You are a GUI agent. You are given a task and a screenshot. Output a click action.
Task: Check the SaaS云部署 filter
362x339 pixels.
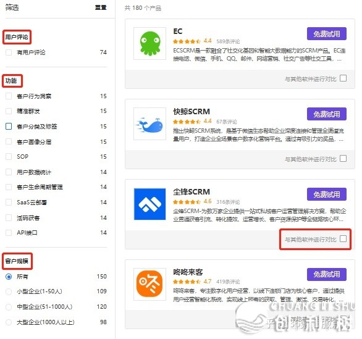[x=9, y=203]
